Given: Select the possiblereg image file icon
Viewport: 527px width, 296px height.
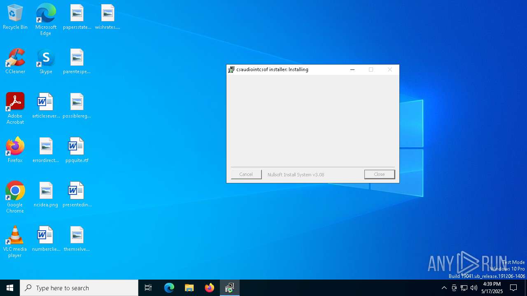Looking at the screenshot, I should pyautogui.click(x=77, y=106).
